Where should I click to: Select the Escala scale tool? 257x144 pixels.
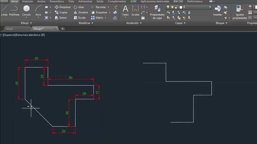[80, 18]
